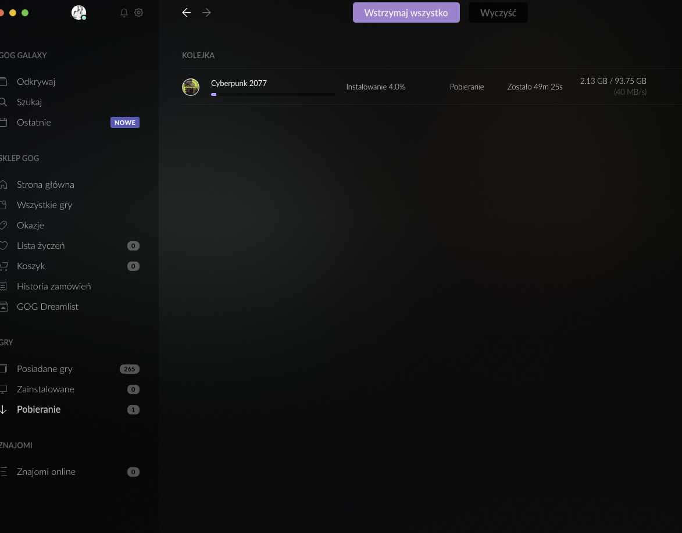Open Koszyk cart
Image resolution: width=682 pixels, height=533 pixels.
pyautogui.click(x=31, y=266)
